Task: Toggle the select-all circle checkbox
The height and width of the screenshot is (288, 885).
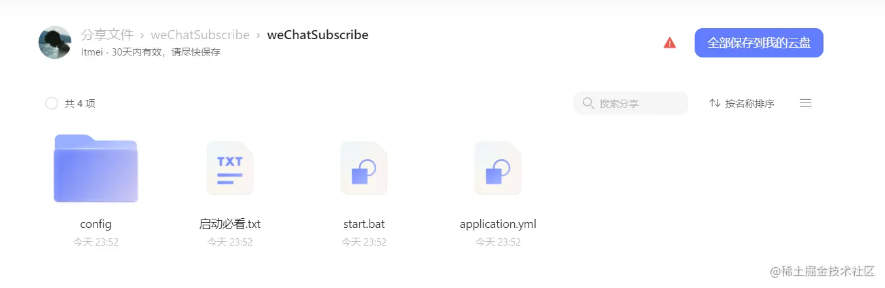Action: coord(52,103)
